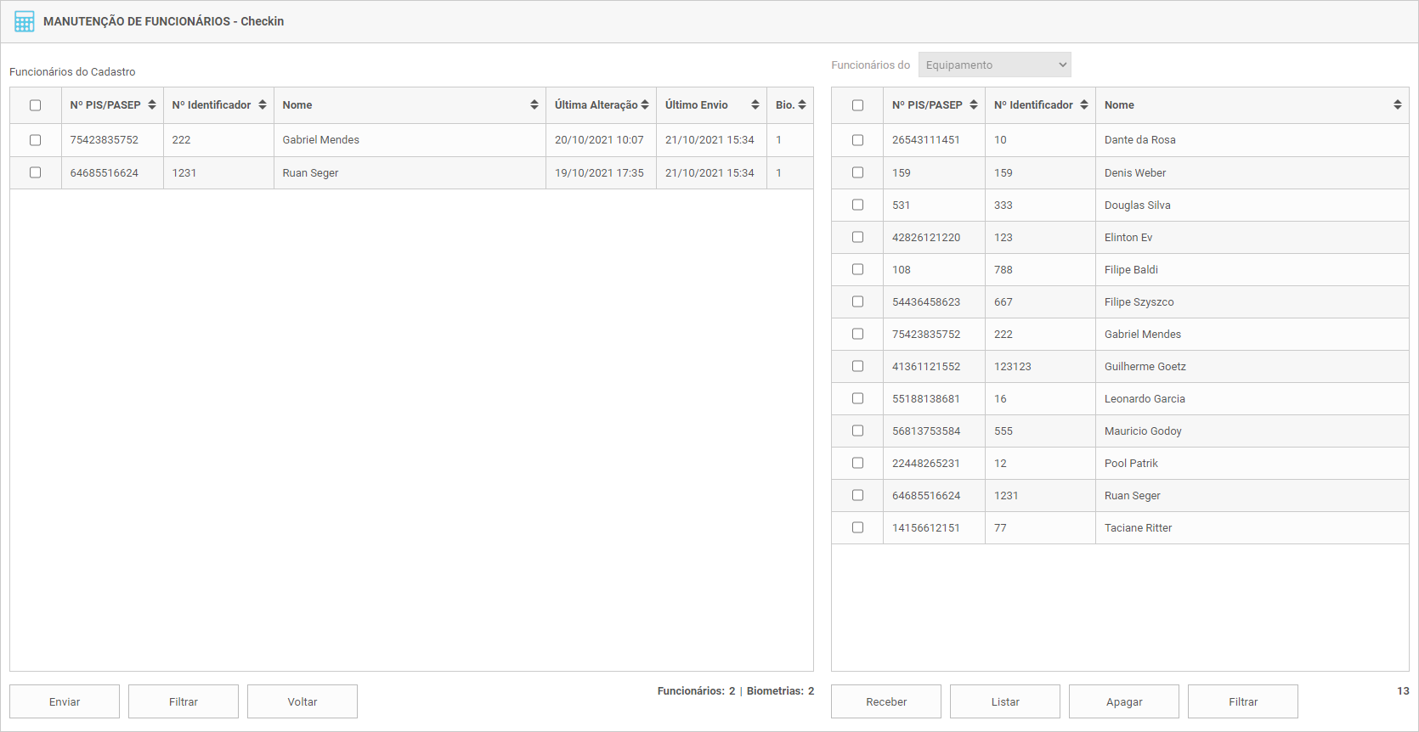Image resolution: width=1419 pixels, height=732 pixels.
Task: Tick the checkbox for Dante da Rosa
Action: click(x=857, y=140)
